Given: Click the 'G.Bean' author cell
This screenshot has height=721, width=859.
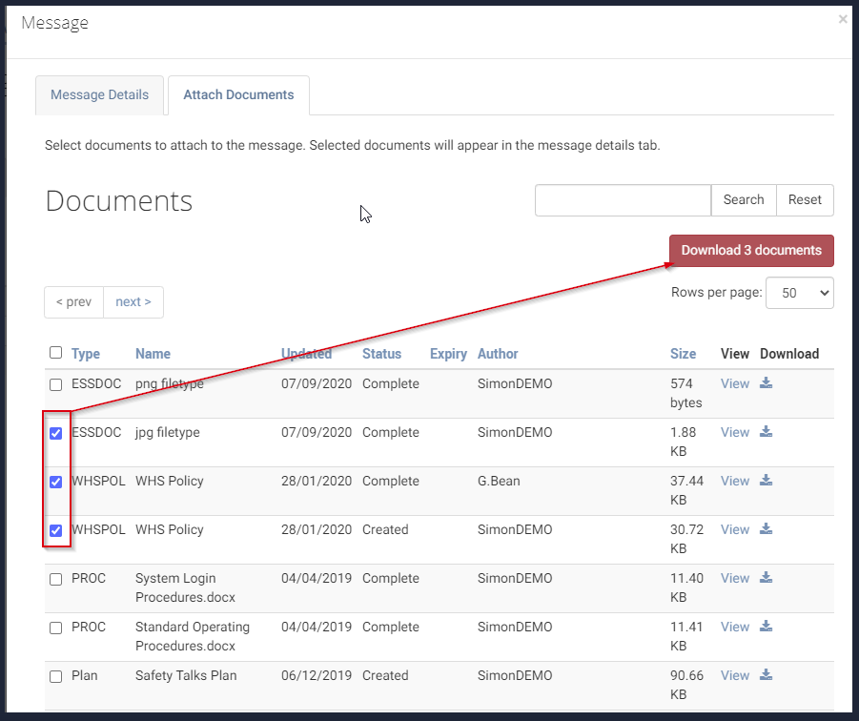Looking at the screenshot, I should click(x=499, y=481).
